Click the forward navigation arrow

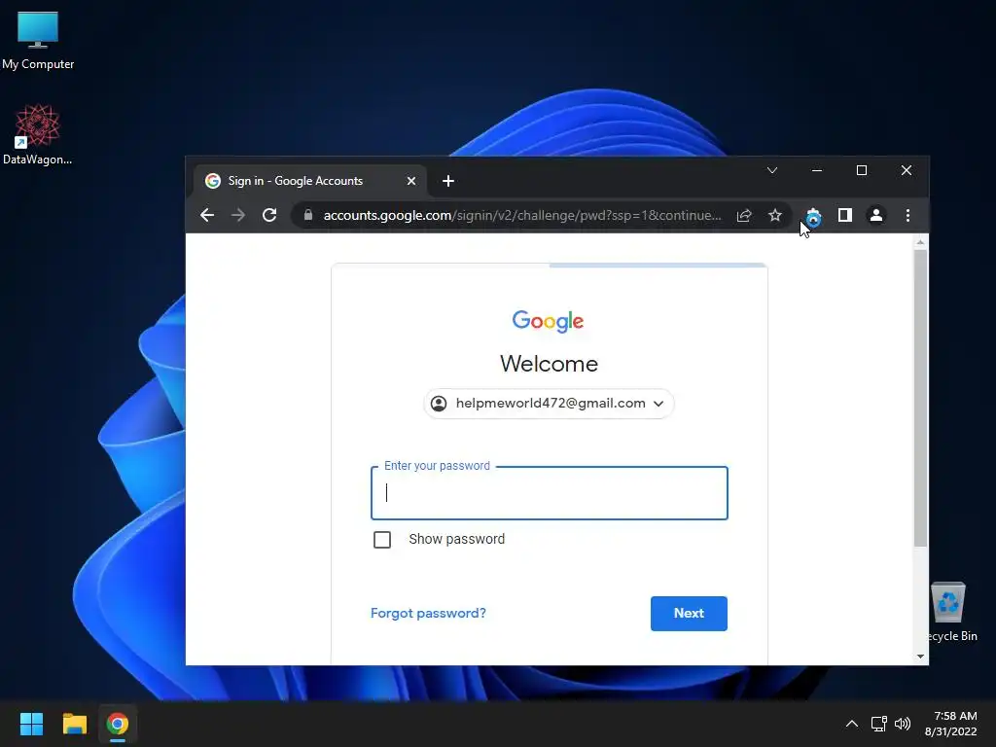click(x=238, y=215)
